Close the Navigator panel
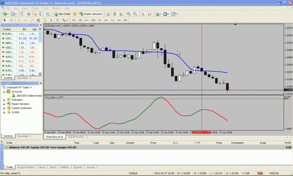293x176 pixels. click(41, 83)
